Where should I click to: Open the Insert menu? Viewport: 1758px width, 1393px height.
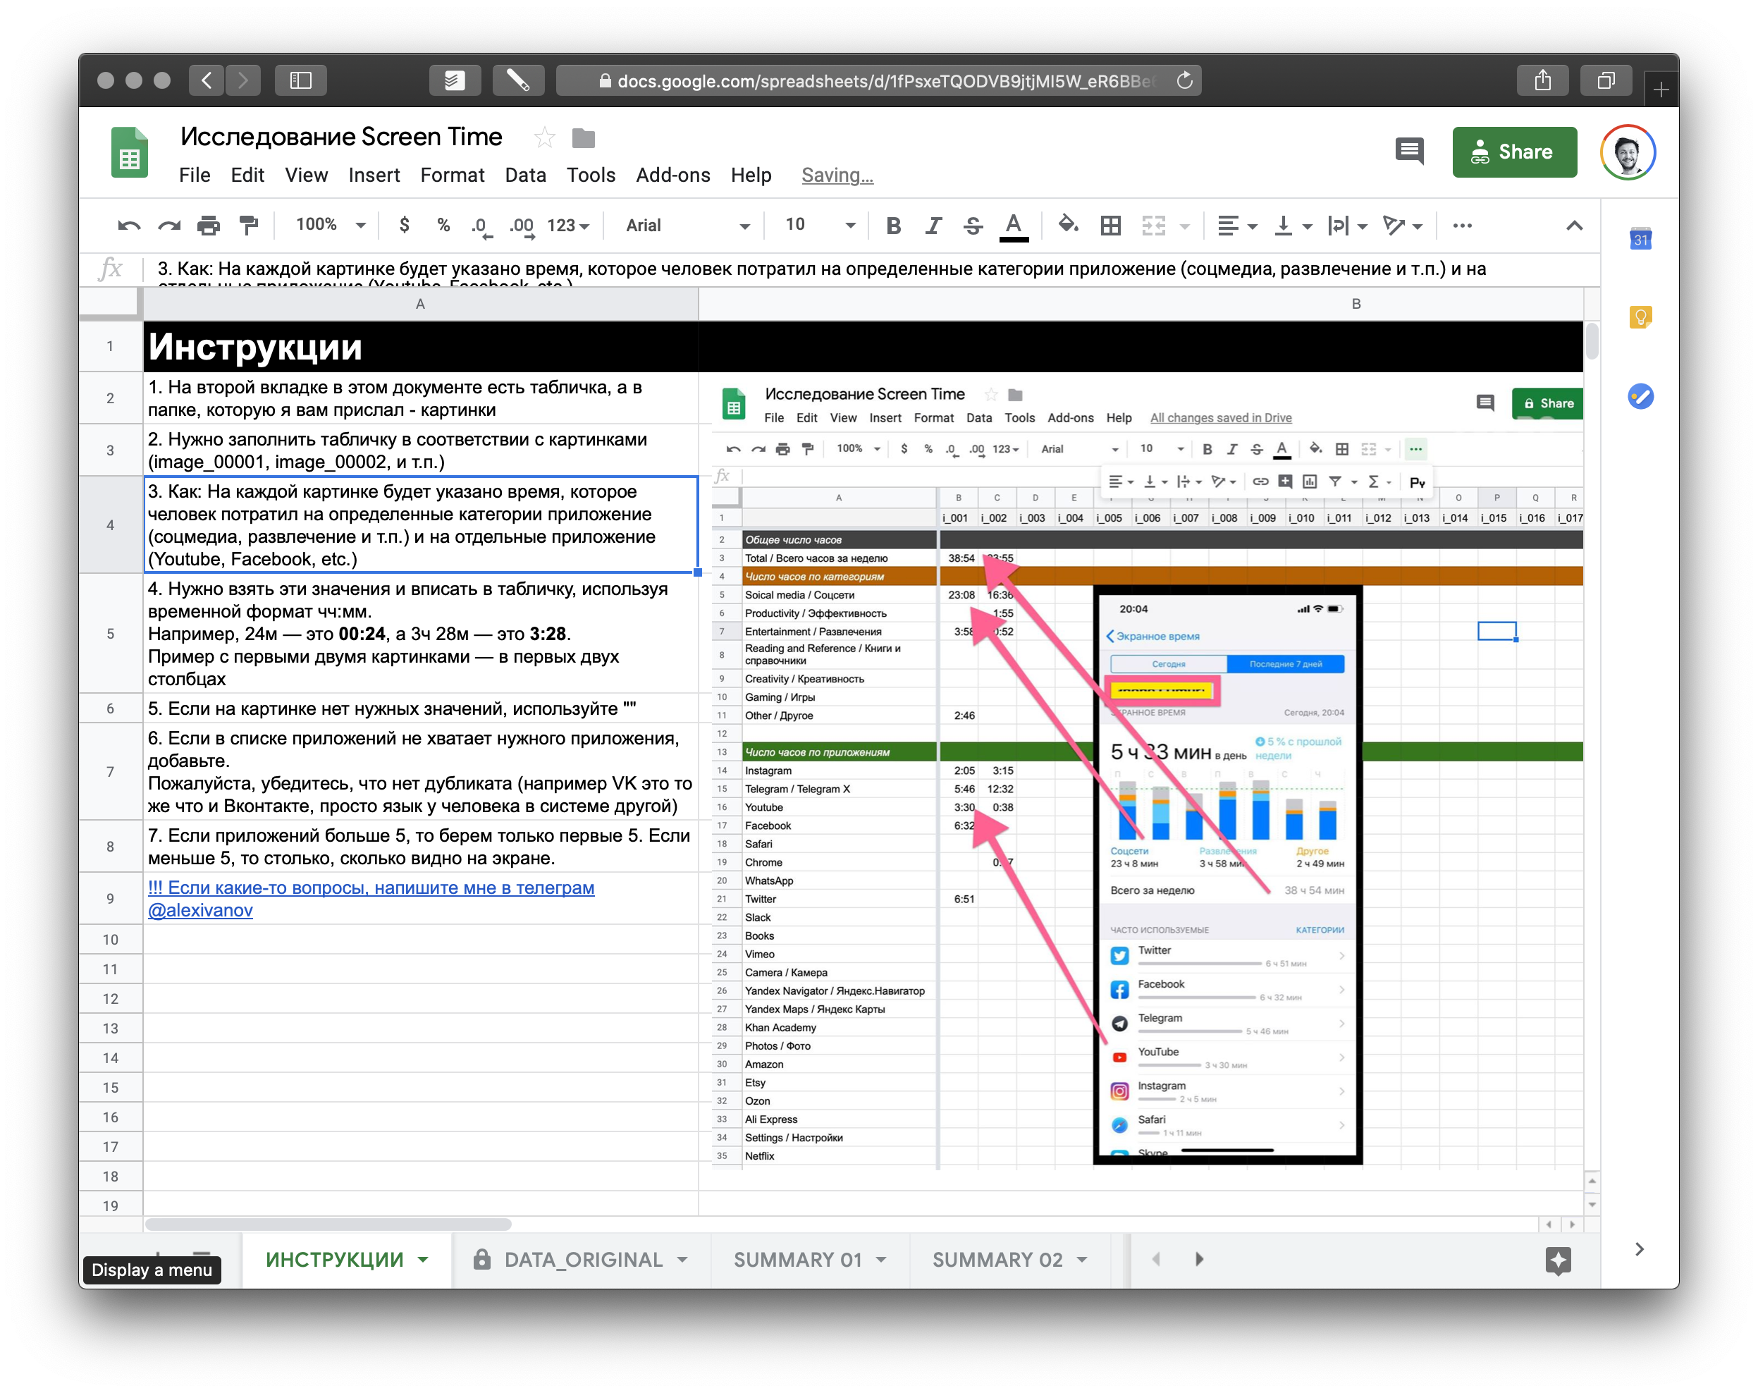tap(374, 176)
